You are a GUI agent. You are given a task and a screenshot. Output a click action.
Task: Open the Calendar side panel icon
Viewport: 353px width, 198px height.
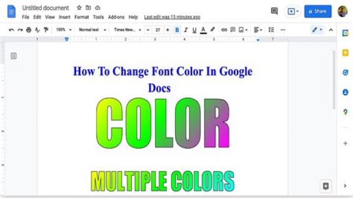[345, 33]
